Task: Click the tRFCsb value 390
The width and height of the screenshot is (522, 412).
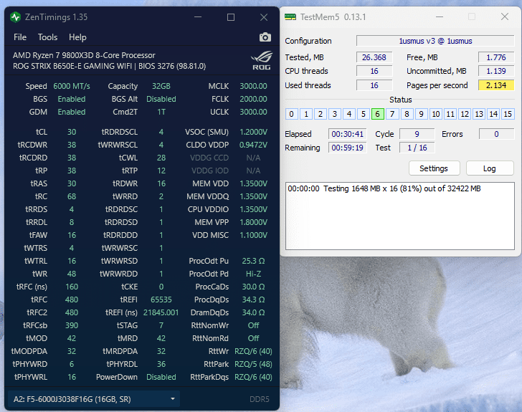Action: pyautogui.click(x=72, y=325)
